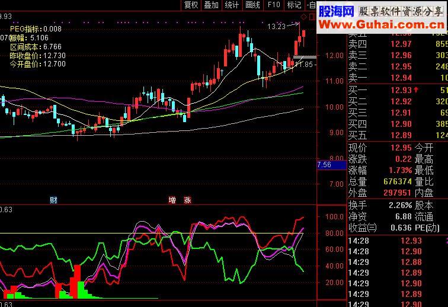Open the F10 company info

pyautogui.click(x=274, y=5)
